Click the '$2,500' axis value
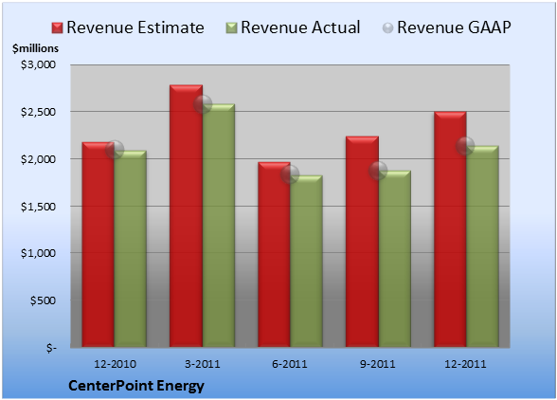The image size is (557, 400). pyautogui.click(x=38, y=112)
